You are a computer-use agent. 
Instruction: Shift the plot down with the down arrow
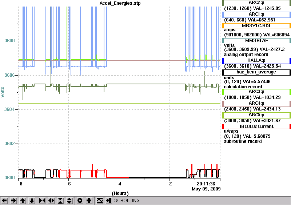click(x=32, y=201)
